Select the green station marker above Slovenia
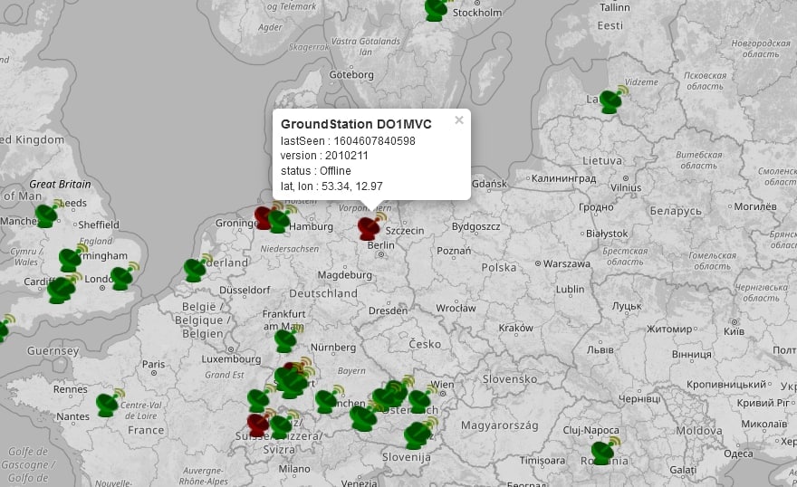Image resolution: width=797 pixels, height=487 pixels. point(417,435)
